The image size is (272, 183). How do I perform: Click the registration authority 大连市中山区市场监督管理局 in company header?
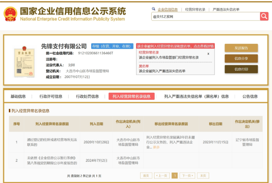tap(87, 71)
